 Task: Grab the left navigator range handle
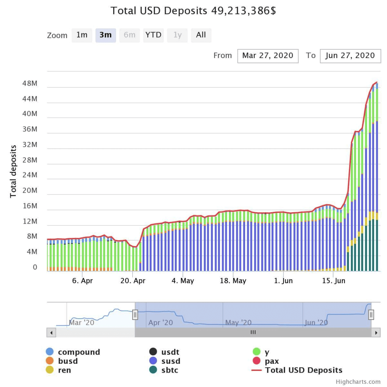tap(135, 315)
